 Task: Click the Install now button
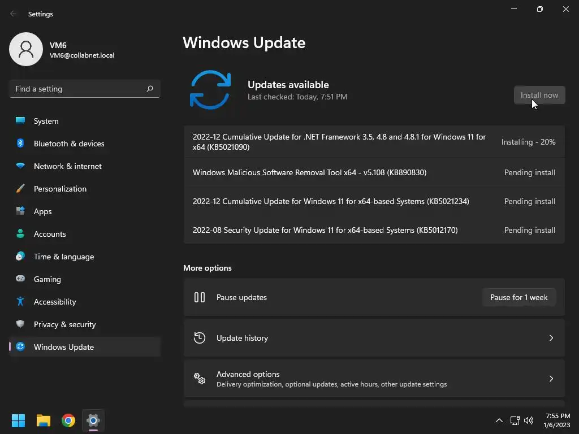539,95
